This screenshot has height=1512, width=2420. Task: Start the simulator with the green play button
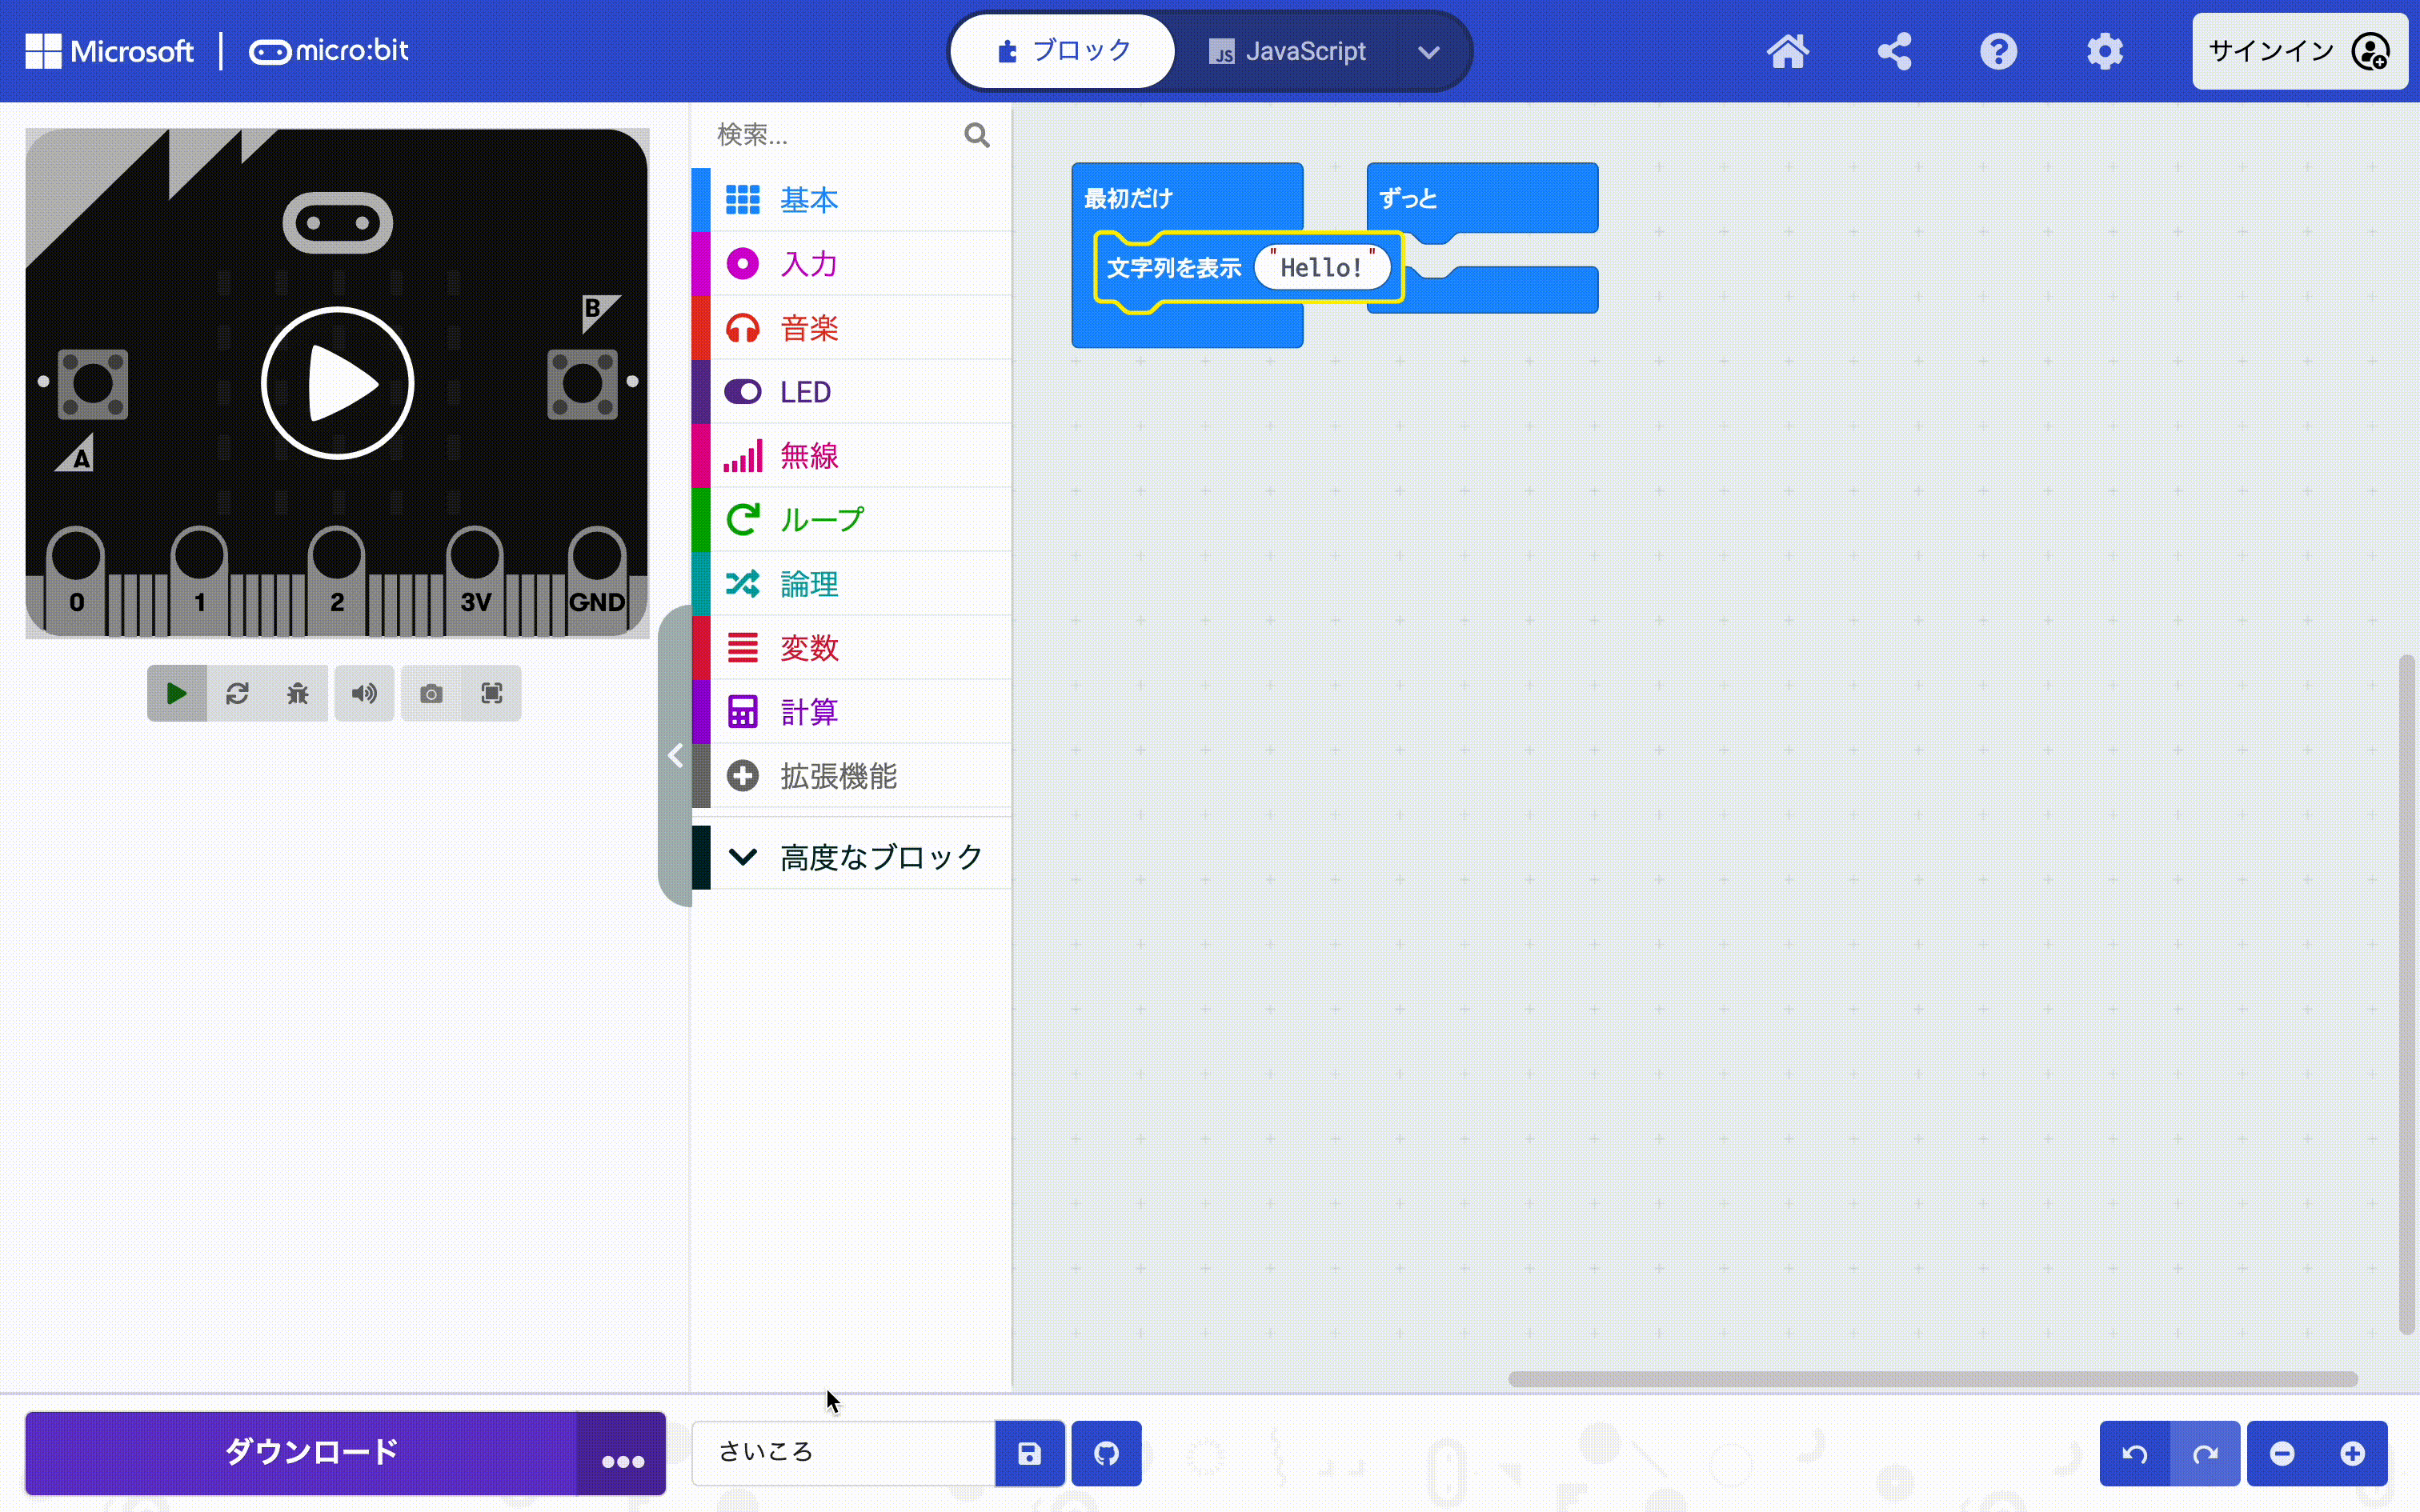tap(177, 693)
